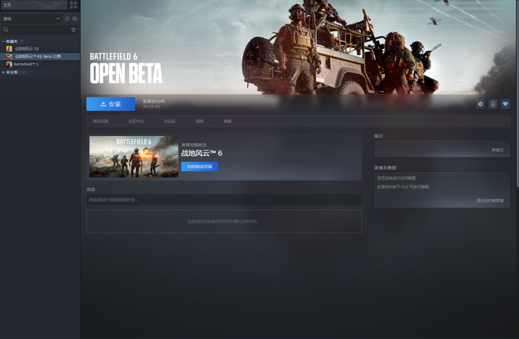Expand the 未分类 category
Image resolution: width=519 pixels, height=339 pixels.
(x=3, y=72)
